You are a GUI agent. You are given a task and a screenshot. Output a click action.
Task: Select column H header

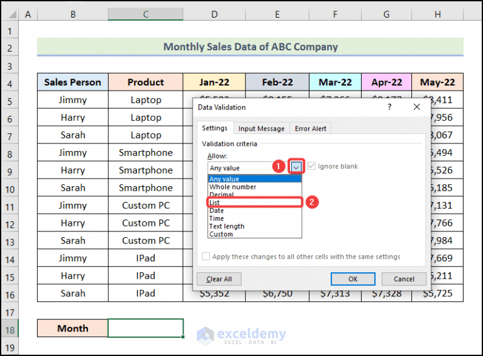[x=438, y=14]
